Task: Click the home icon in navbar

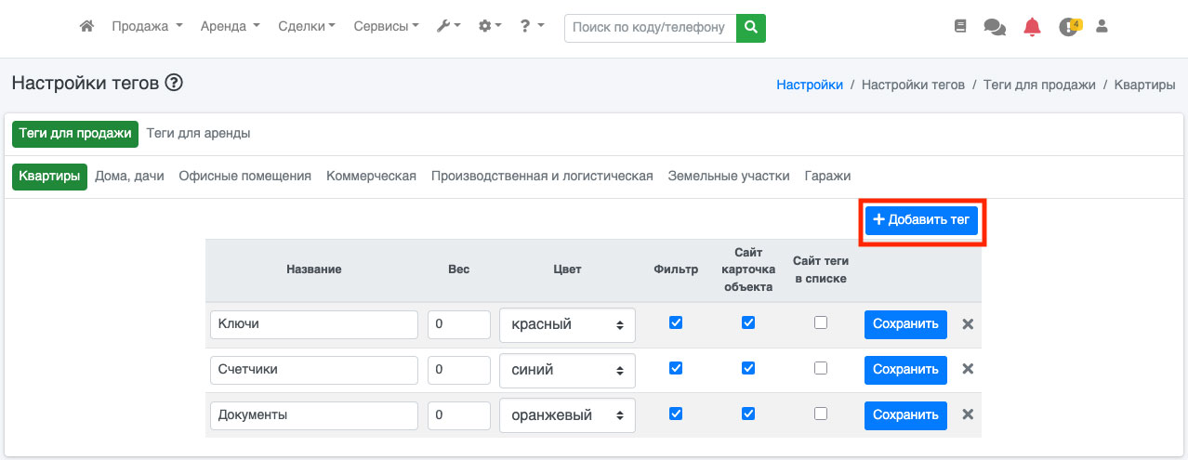Action: (86, 27)
